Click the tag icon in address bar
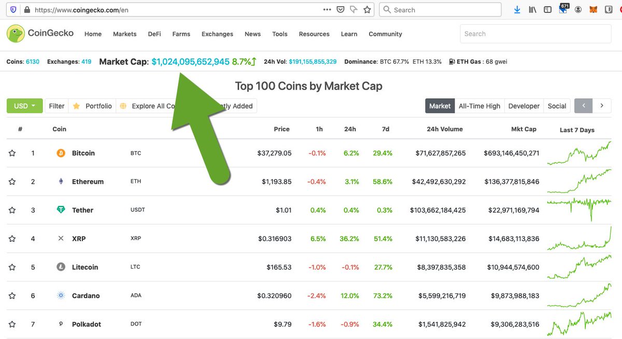622x339 pixels. [354, 10]
